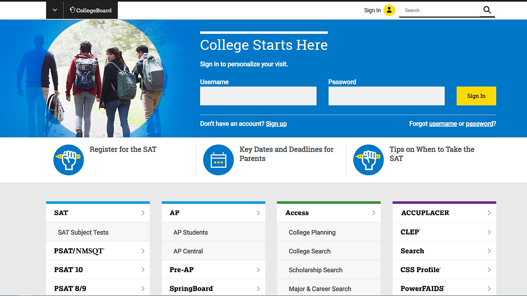Screen dimensions: 527x296
Task: Open Tips on When to Take the SAT
Action: [x=432, y=154]
